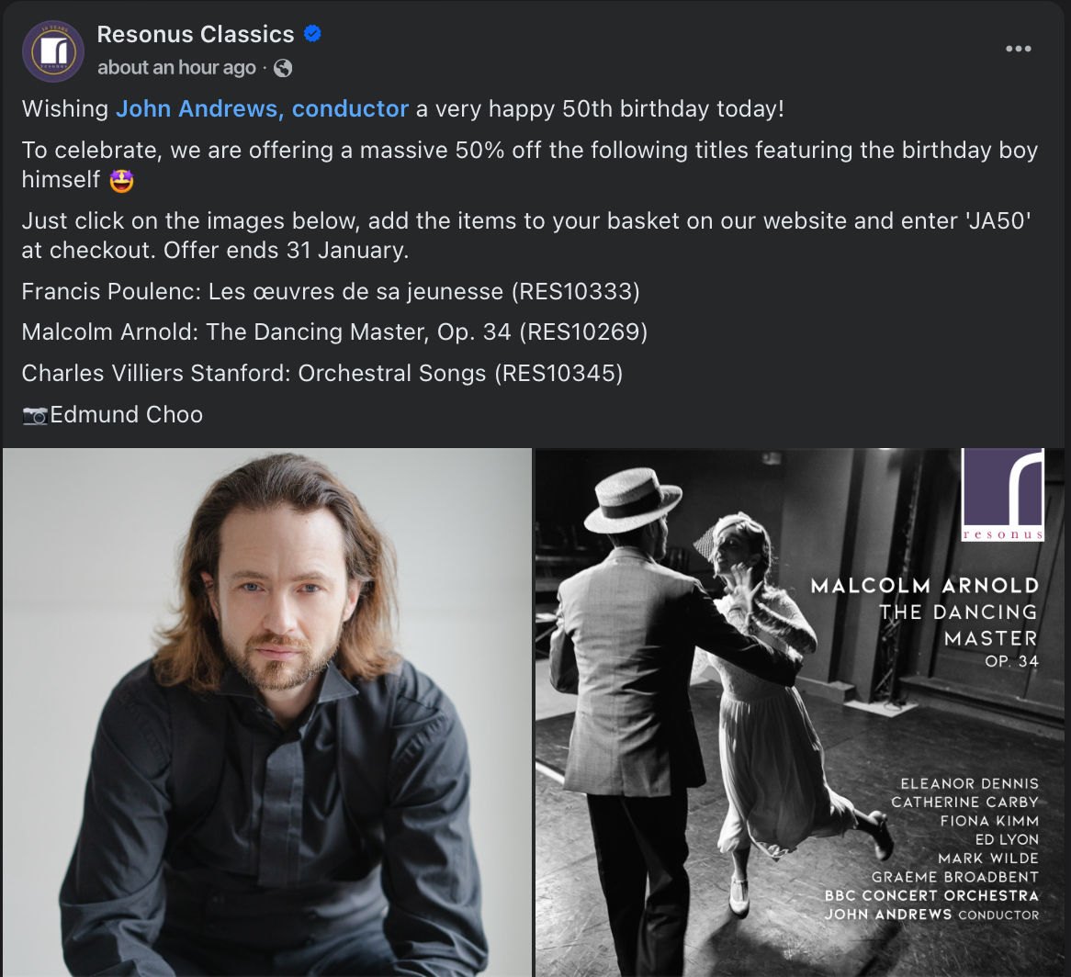The width and height of the screenshot is (1071, 977).
Task: Click the 'about an hour ago' timestamp
Action: 176,68
